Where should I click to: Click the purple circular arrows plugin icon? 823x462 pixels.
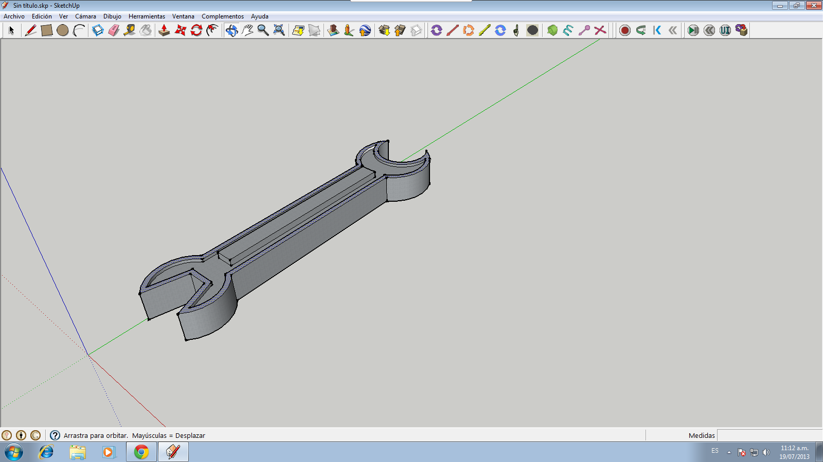[x=437, y=30]
